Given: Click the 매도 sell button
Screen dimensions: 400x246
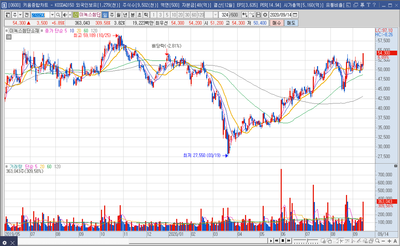Looking at the screenshot, I should tap(291, 23).
